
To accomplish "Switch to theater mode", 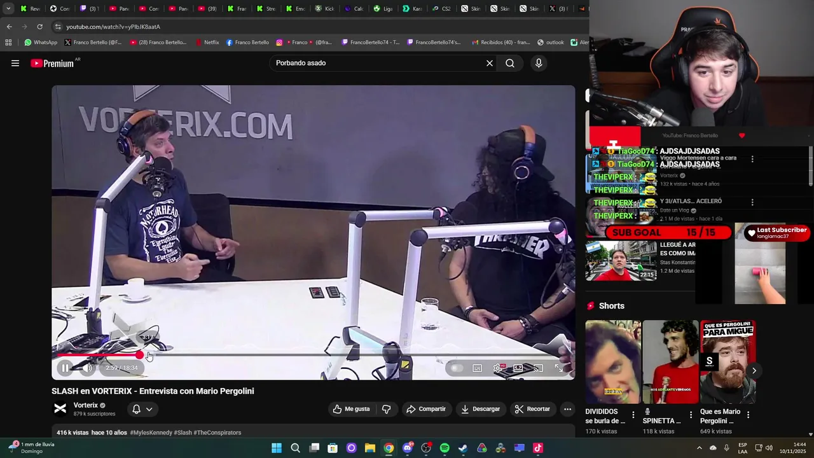I will [518, 368].
